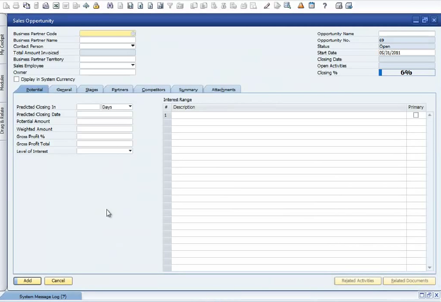Open the Messages/Alerts Overview warning icon
Screen dimensions: 441x302
coord(301,6)
